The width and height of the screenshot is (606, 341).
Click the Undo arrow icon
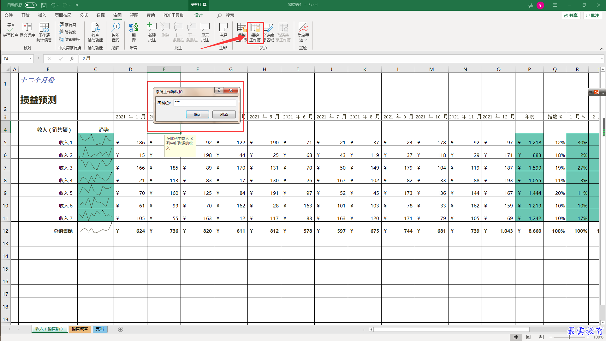coord(53,5)
